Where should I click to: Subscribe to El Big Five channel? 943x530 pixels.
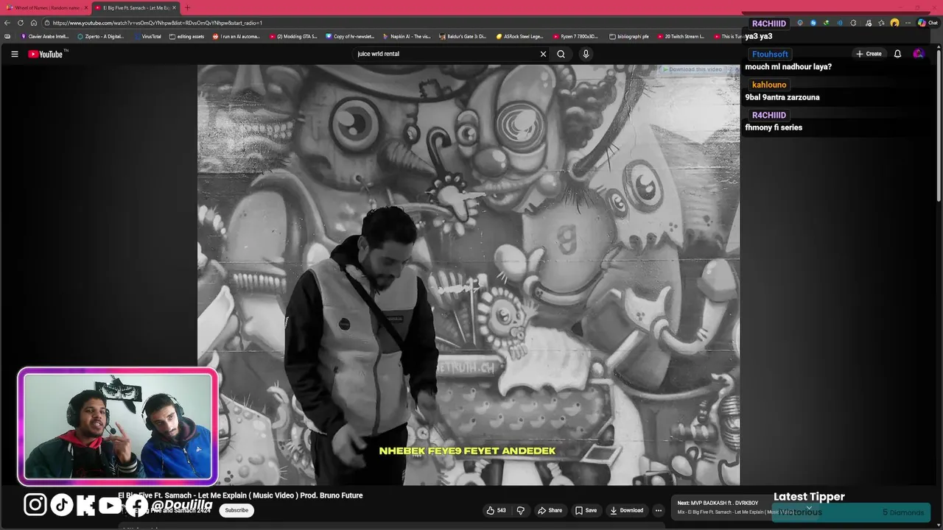(x=236, y=510)
